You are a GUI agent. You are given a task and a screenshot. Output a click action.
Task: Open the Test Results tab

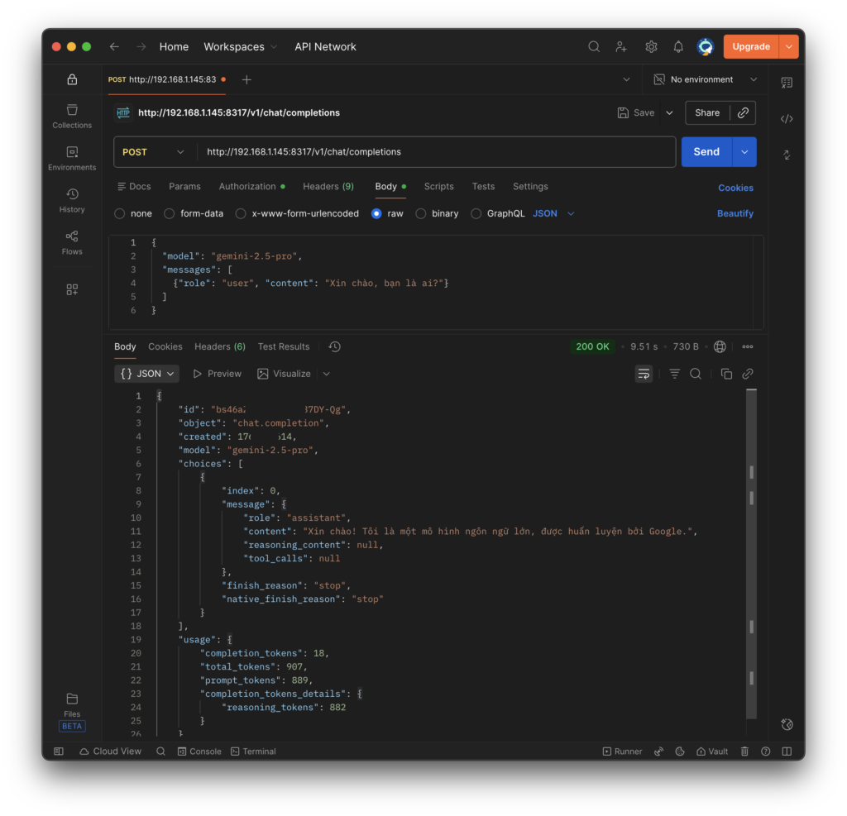283,347
